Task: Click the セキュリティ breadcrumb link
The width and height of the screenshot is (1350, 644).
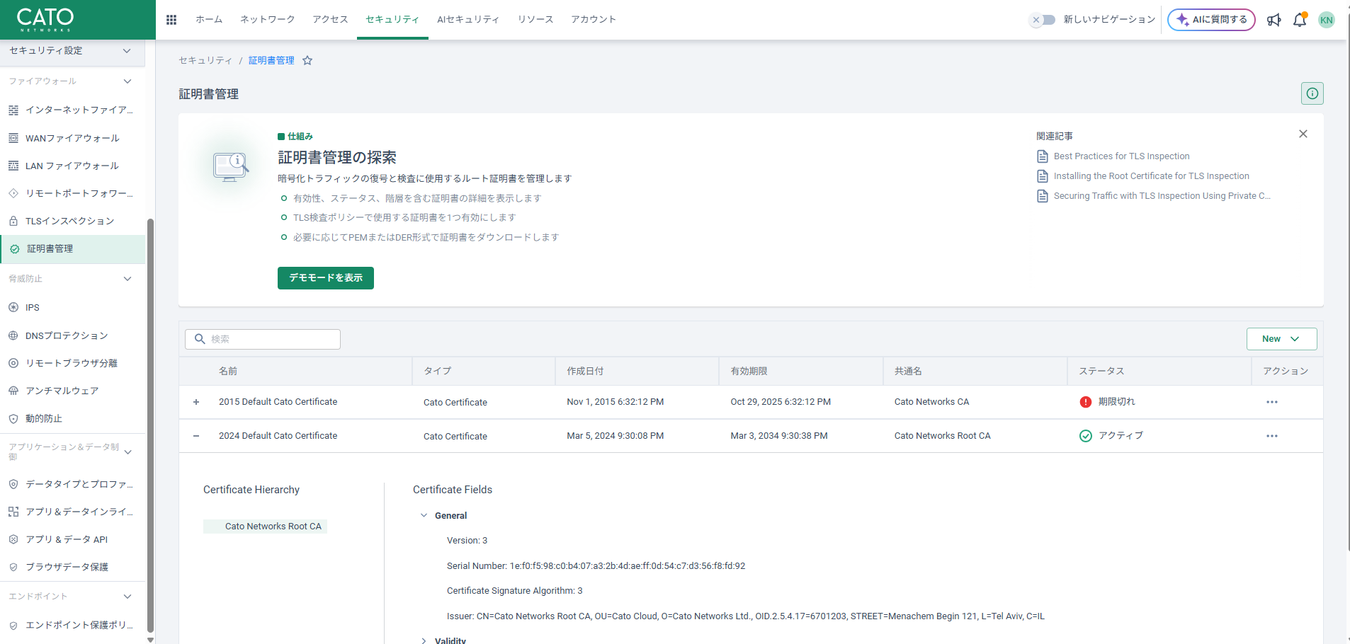Action: point(205,61)
